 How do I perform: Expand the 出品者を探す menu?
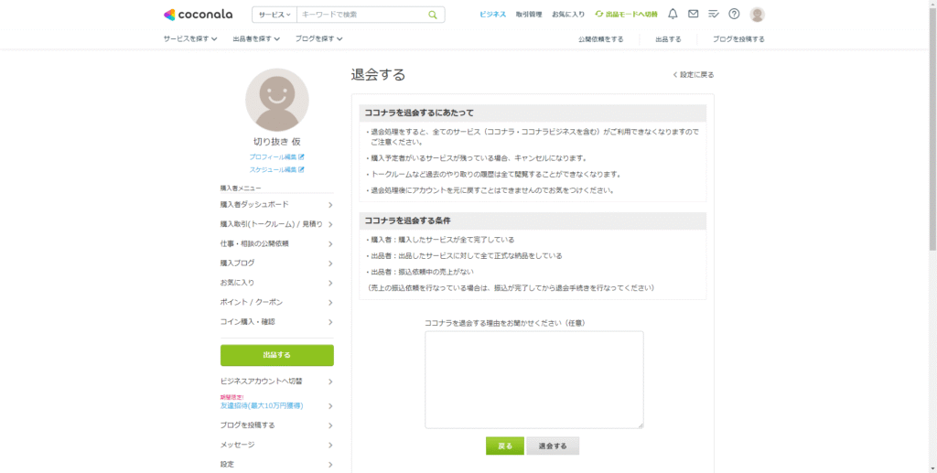pos(256,38)
